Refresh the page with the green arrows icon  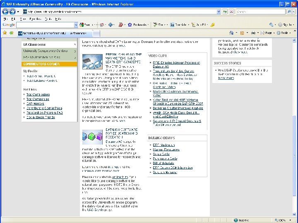click(x=225, y=12)
